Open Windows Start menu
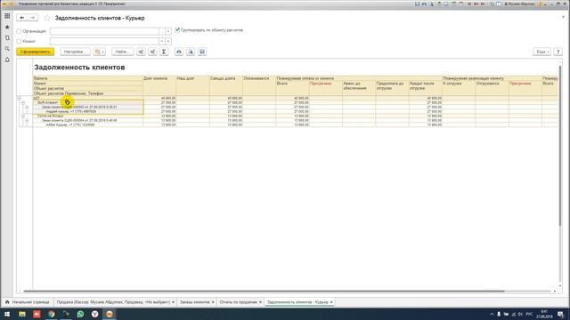Image resolution: width=570 pixels, height=320 pixels. (x=7, y=314)
